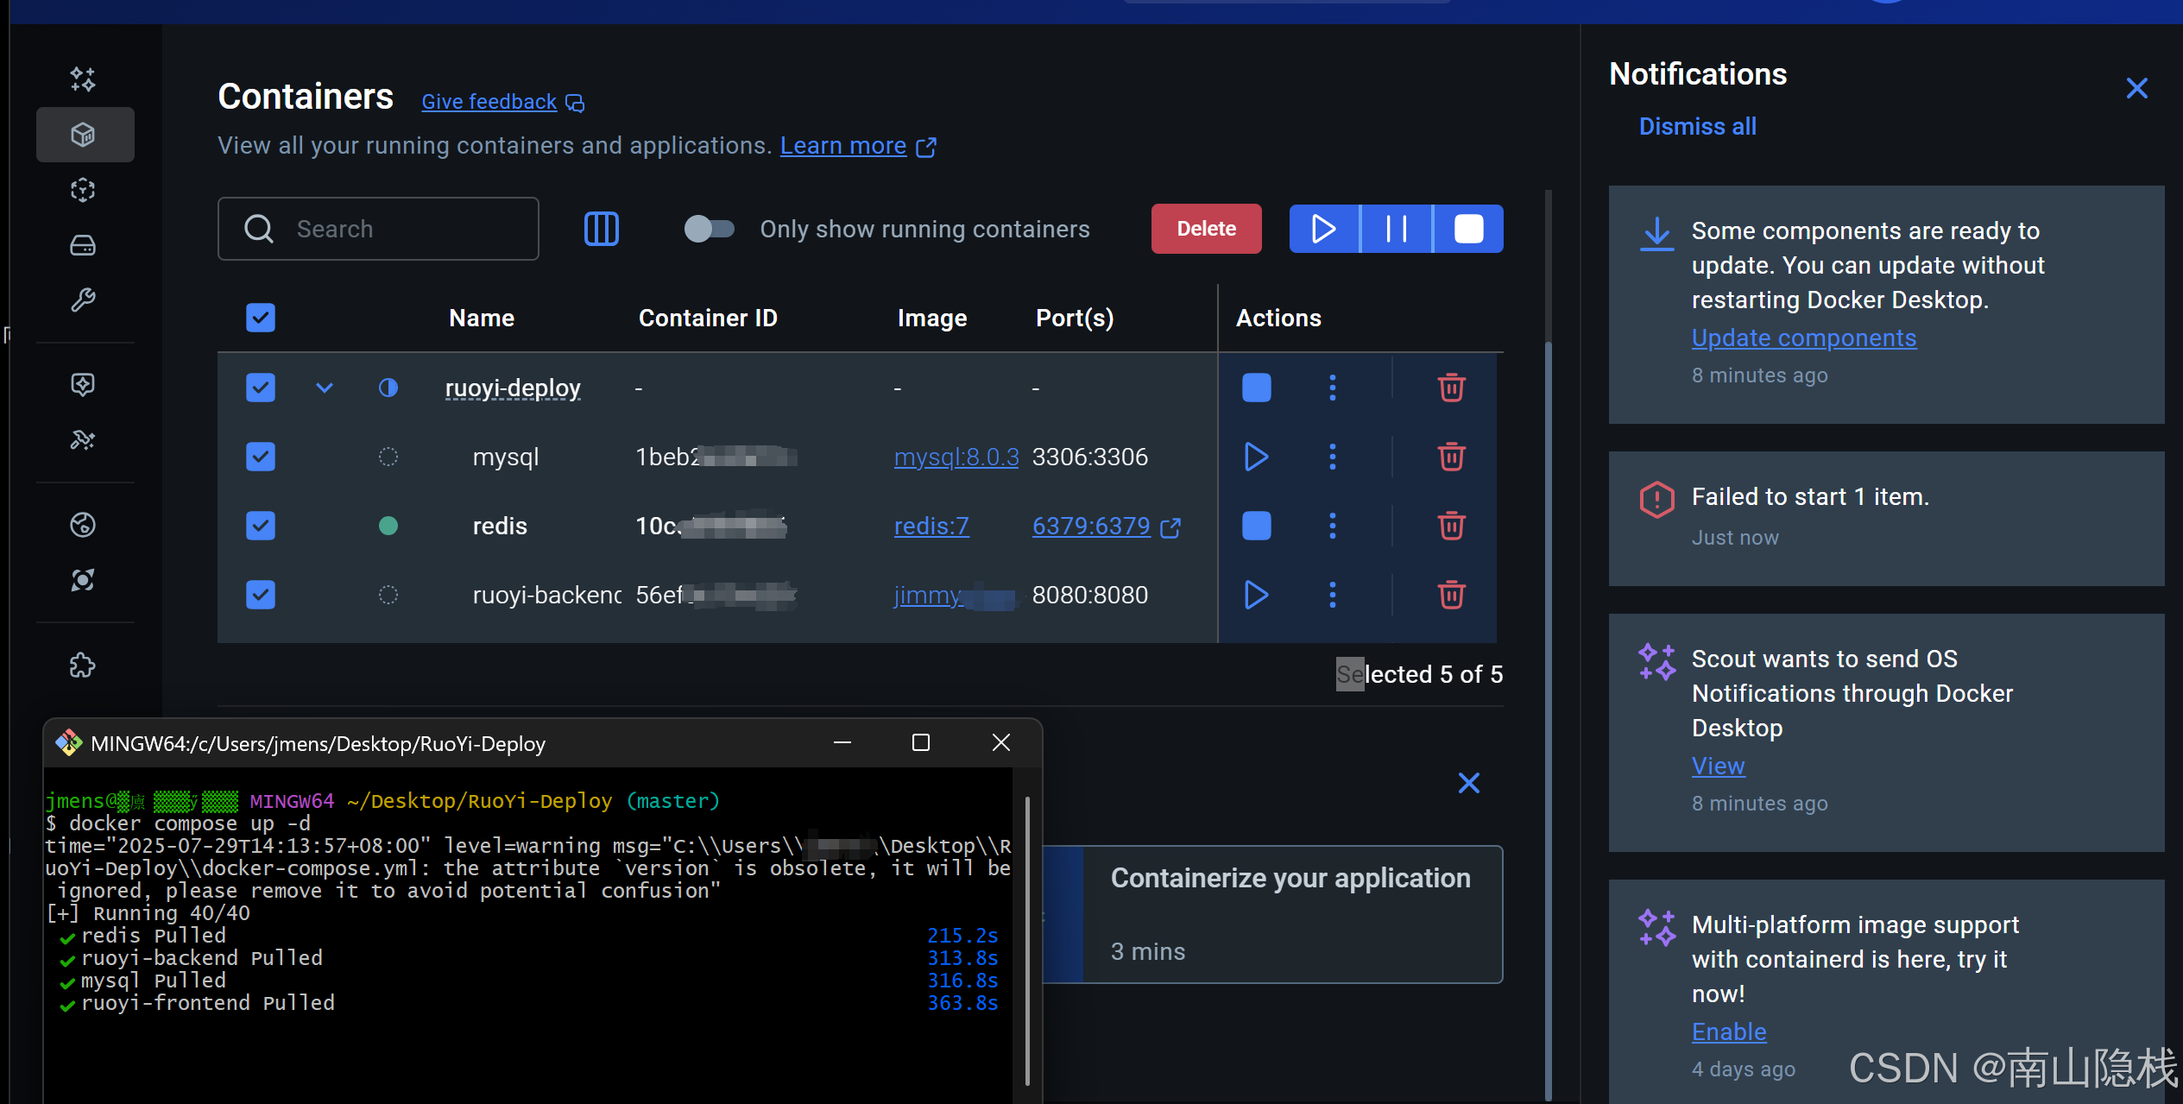Open the Images sidebar section
This screenshot has width=2183, height=1104.
click(x=83, y=190)
